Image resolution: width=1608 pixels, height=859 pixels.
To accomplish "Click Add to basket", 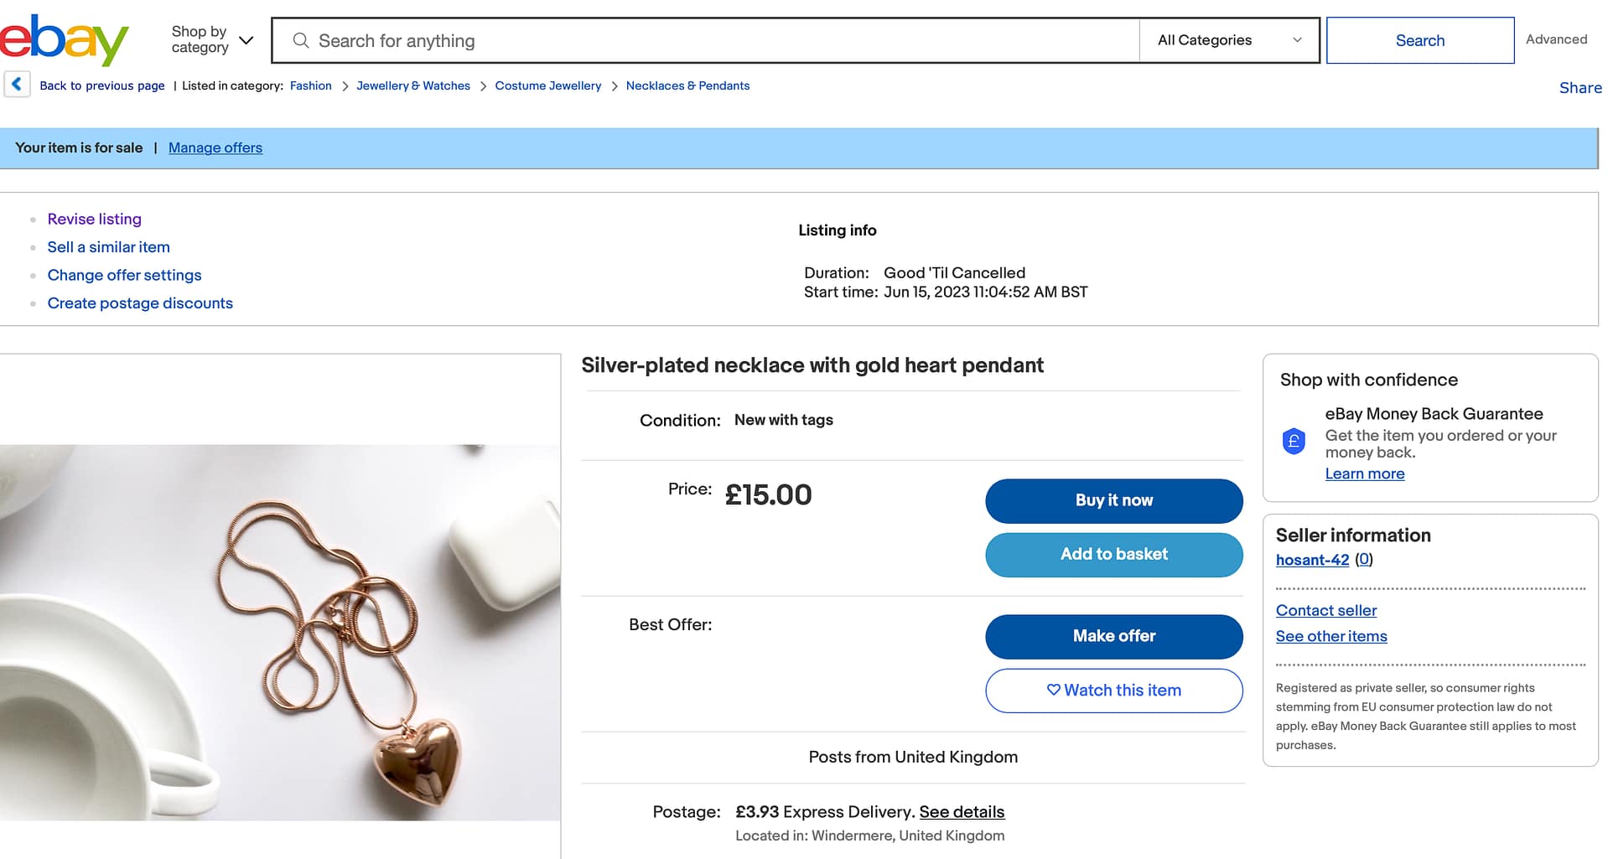I will (1113, 555).
